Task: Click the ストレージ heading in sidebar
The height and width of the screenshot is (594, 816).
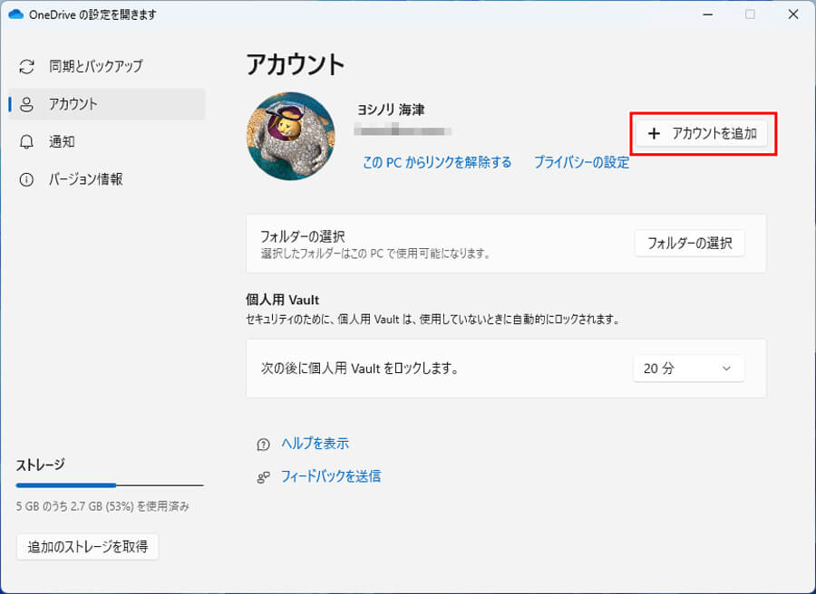Action: pos(40,465)
